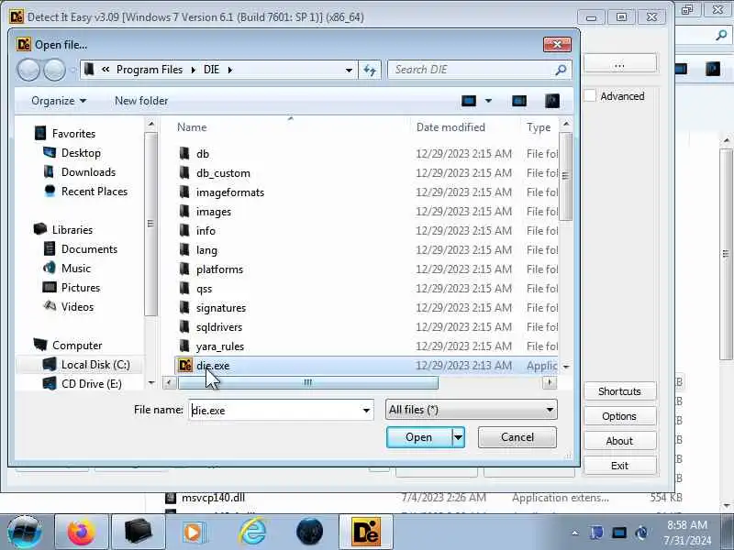
Task: Launch Firefox from the taskbar
Action: (82, 533)
